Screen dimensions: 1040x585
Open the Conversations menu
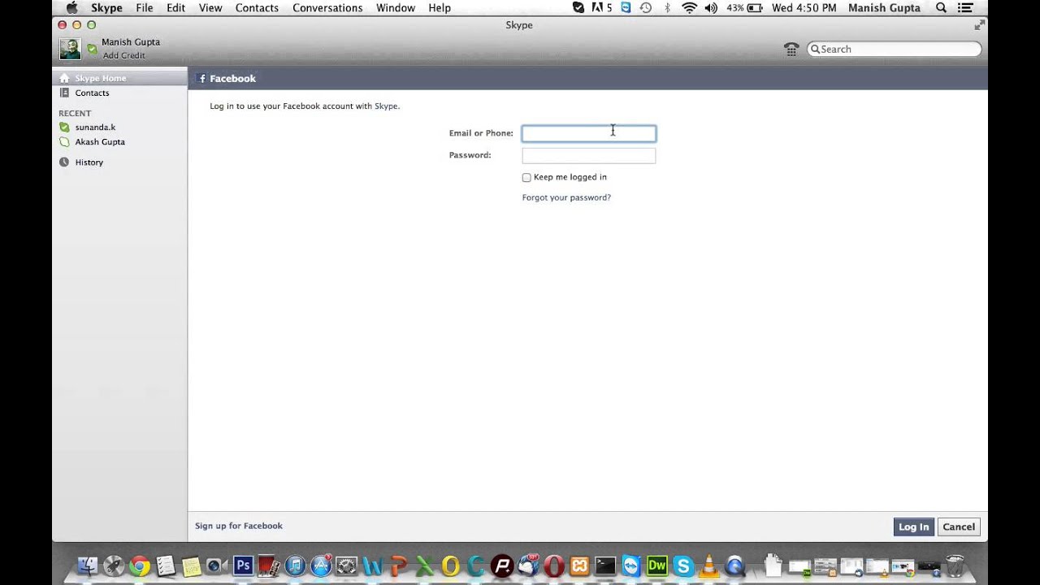[327, 8]
